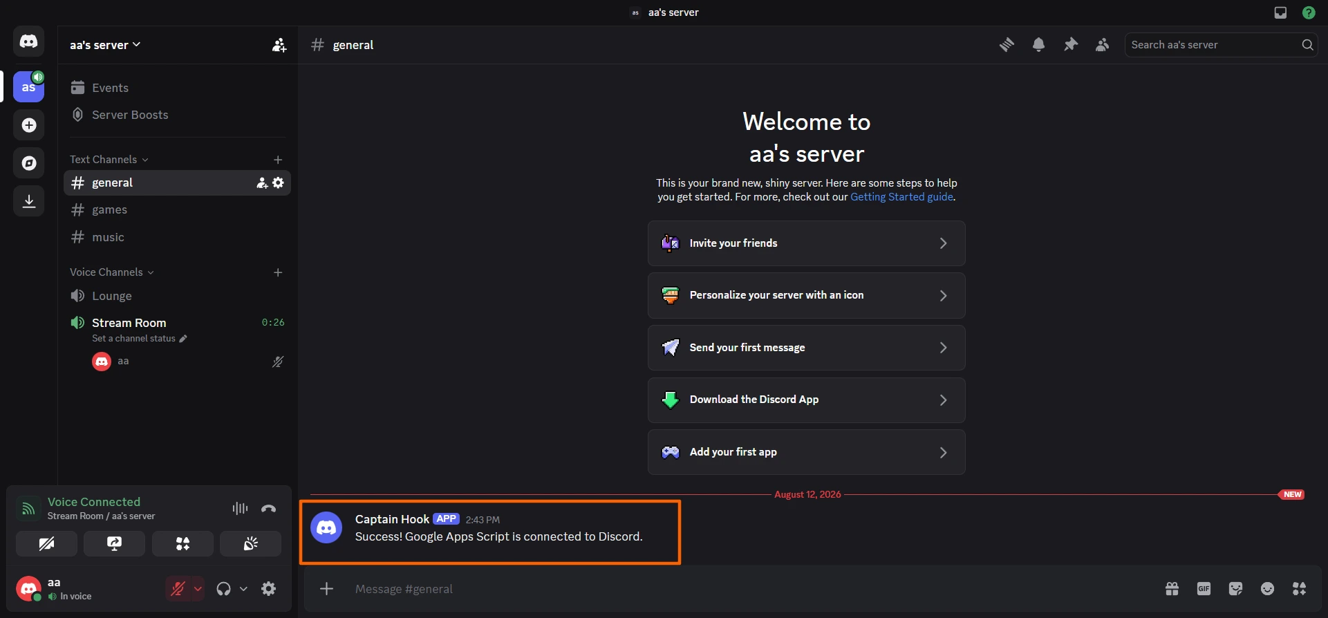Open Discover servers compass icon
Screen dimensions: 1328x618
(x=28, y=163)
